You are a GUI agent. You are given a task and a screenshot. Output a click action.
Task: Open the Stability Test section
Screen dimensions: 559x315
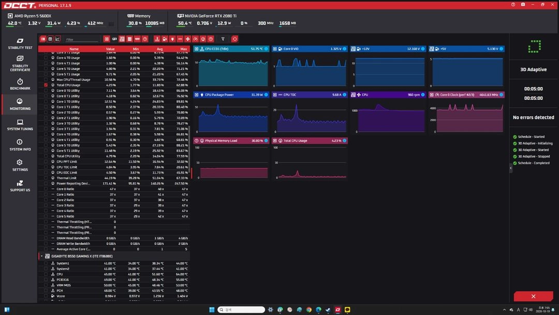pyautogui.click(x=20, y=44)
